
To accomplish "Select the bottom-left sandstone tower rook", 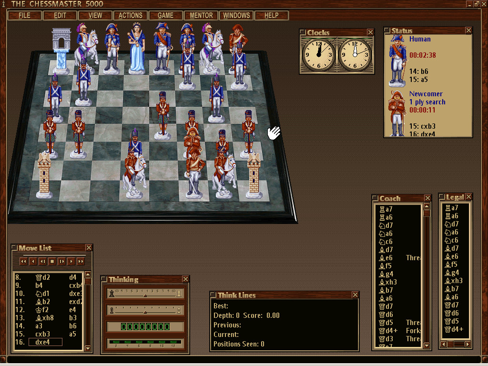I will point(44,176).
